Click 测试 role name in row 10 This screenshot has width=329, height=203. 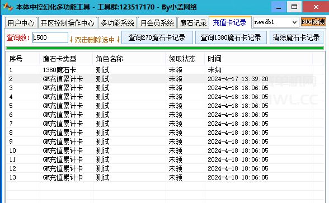[102, 150]
